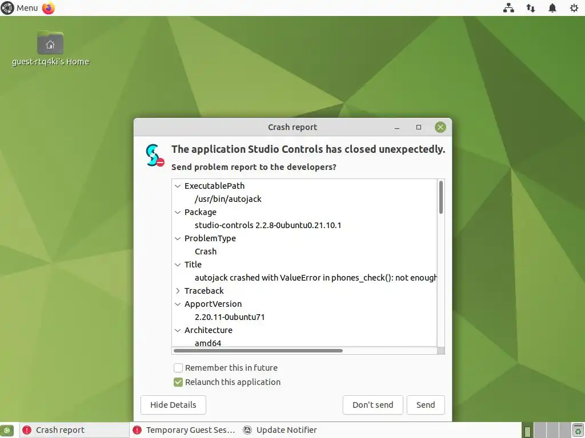This screenshot has width=585, height=438.
Task: Expand the Traceback entry
Action: coord(178,291)
